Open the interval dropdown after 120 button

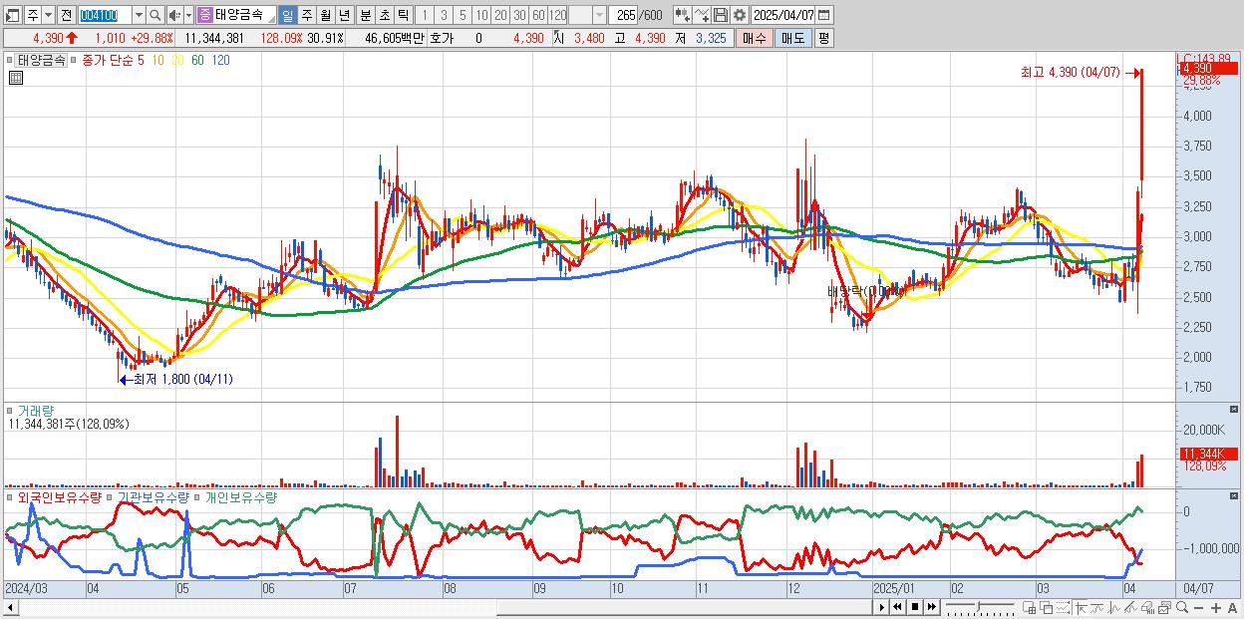click(x=598, y=15)
